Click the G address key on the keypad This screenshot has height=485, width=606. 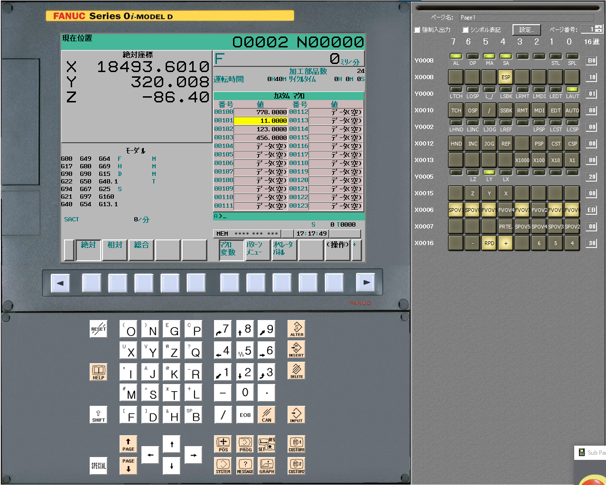[172, 329]
